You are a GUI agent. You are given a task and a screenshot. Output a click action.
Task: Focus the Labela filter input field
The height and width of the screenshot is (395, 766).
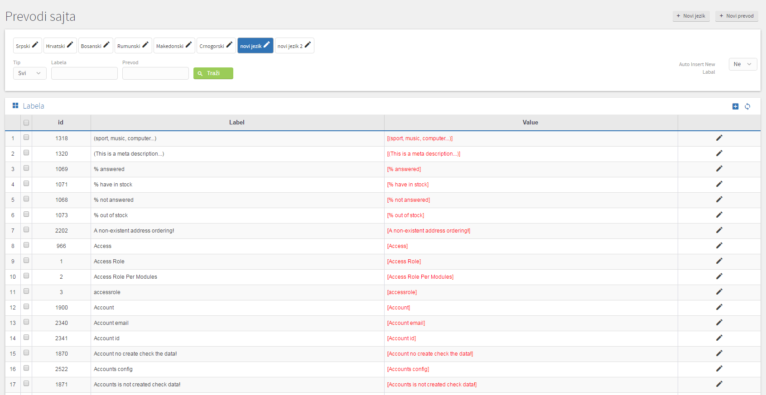(x=84, y=73)
